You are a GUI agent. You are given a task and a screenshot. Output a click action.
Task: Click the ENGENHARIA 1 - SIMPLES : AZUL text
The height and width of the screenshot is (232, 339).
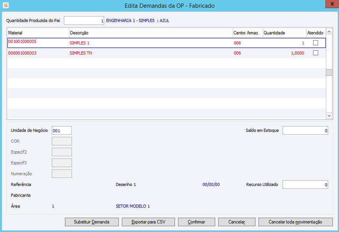(x=137, y=20)
